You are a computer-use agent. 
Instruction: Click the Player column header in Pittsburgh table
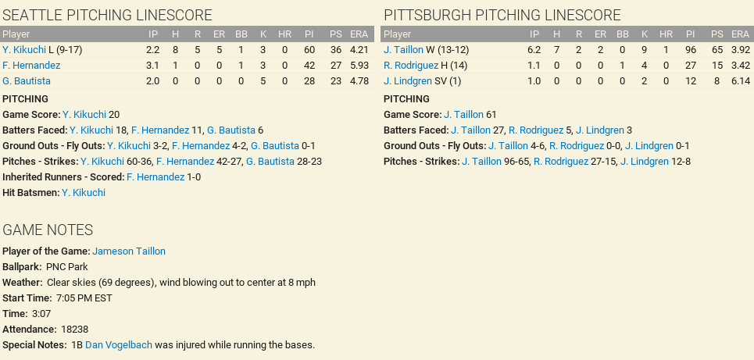point(398,34)
